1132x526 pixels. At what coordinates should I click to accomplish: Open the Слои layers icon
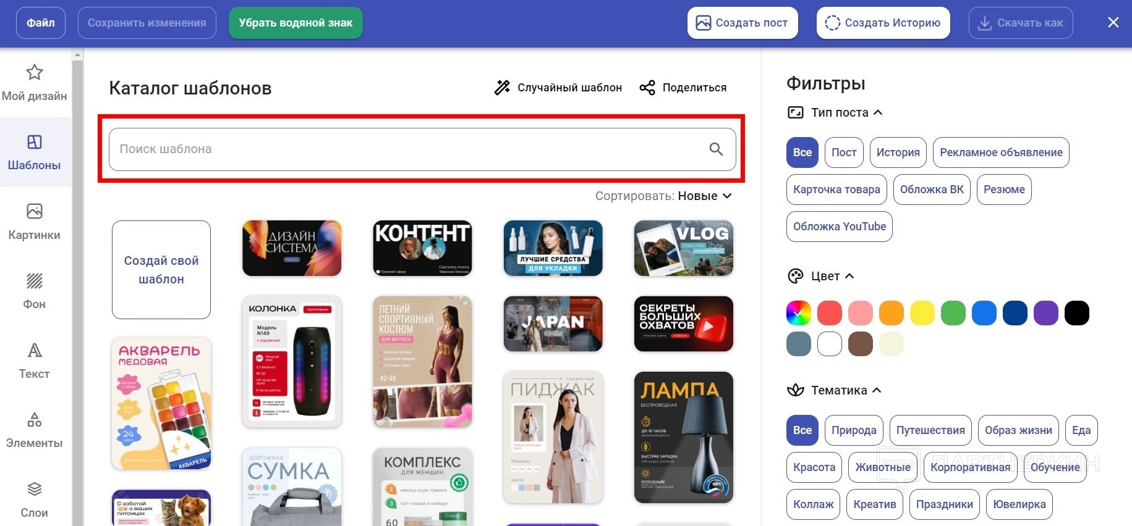pyautogui.click(x=35, y=490)
